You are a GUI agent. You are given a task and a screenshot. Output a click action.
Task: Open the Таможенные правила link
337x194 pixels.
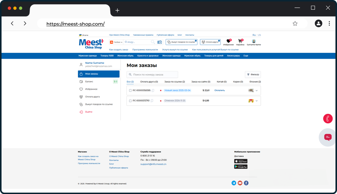(x=143, y=35)
